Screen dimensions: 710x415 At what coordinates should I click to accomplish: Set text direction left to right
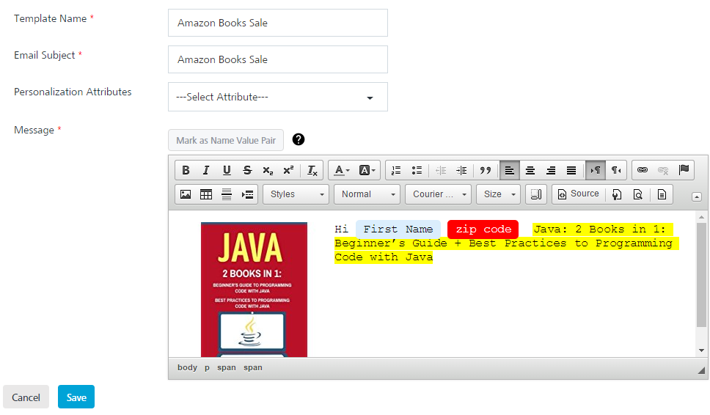(596, 170)
